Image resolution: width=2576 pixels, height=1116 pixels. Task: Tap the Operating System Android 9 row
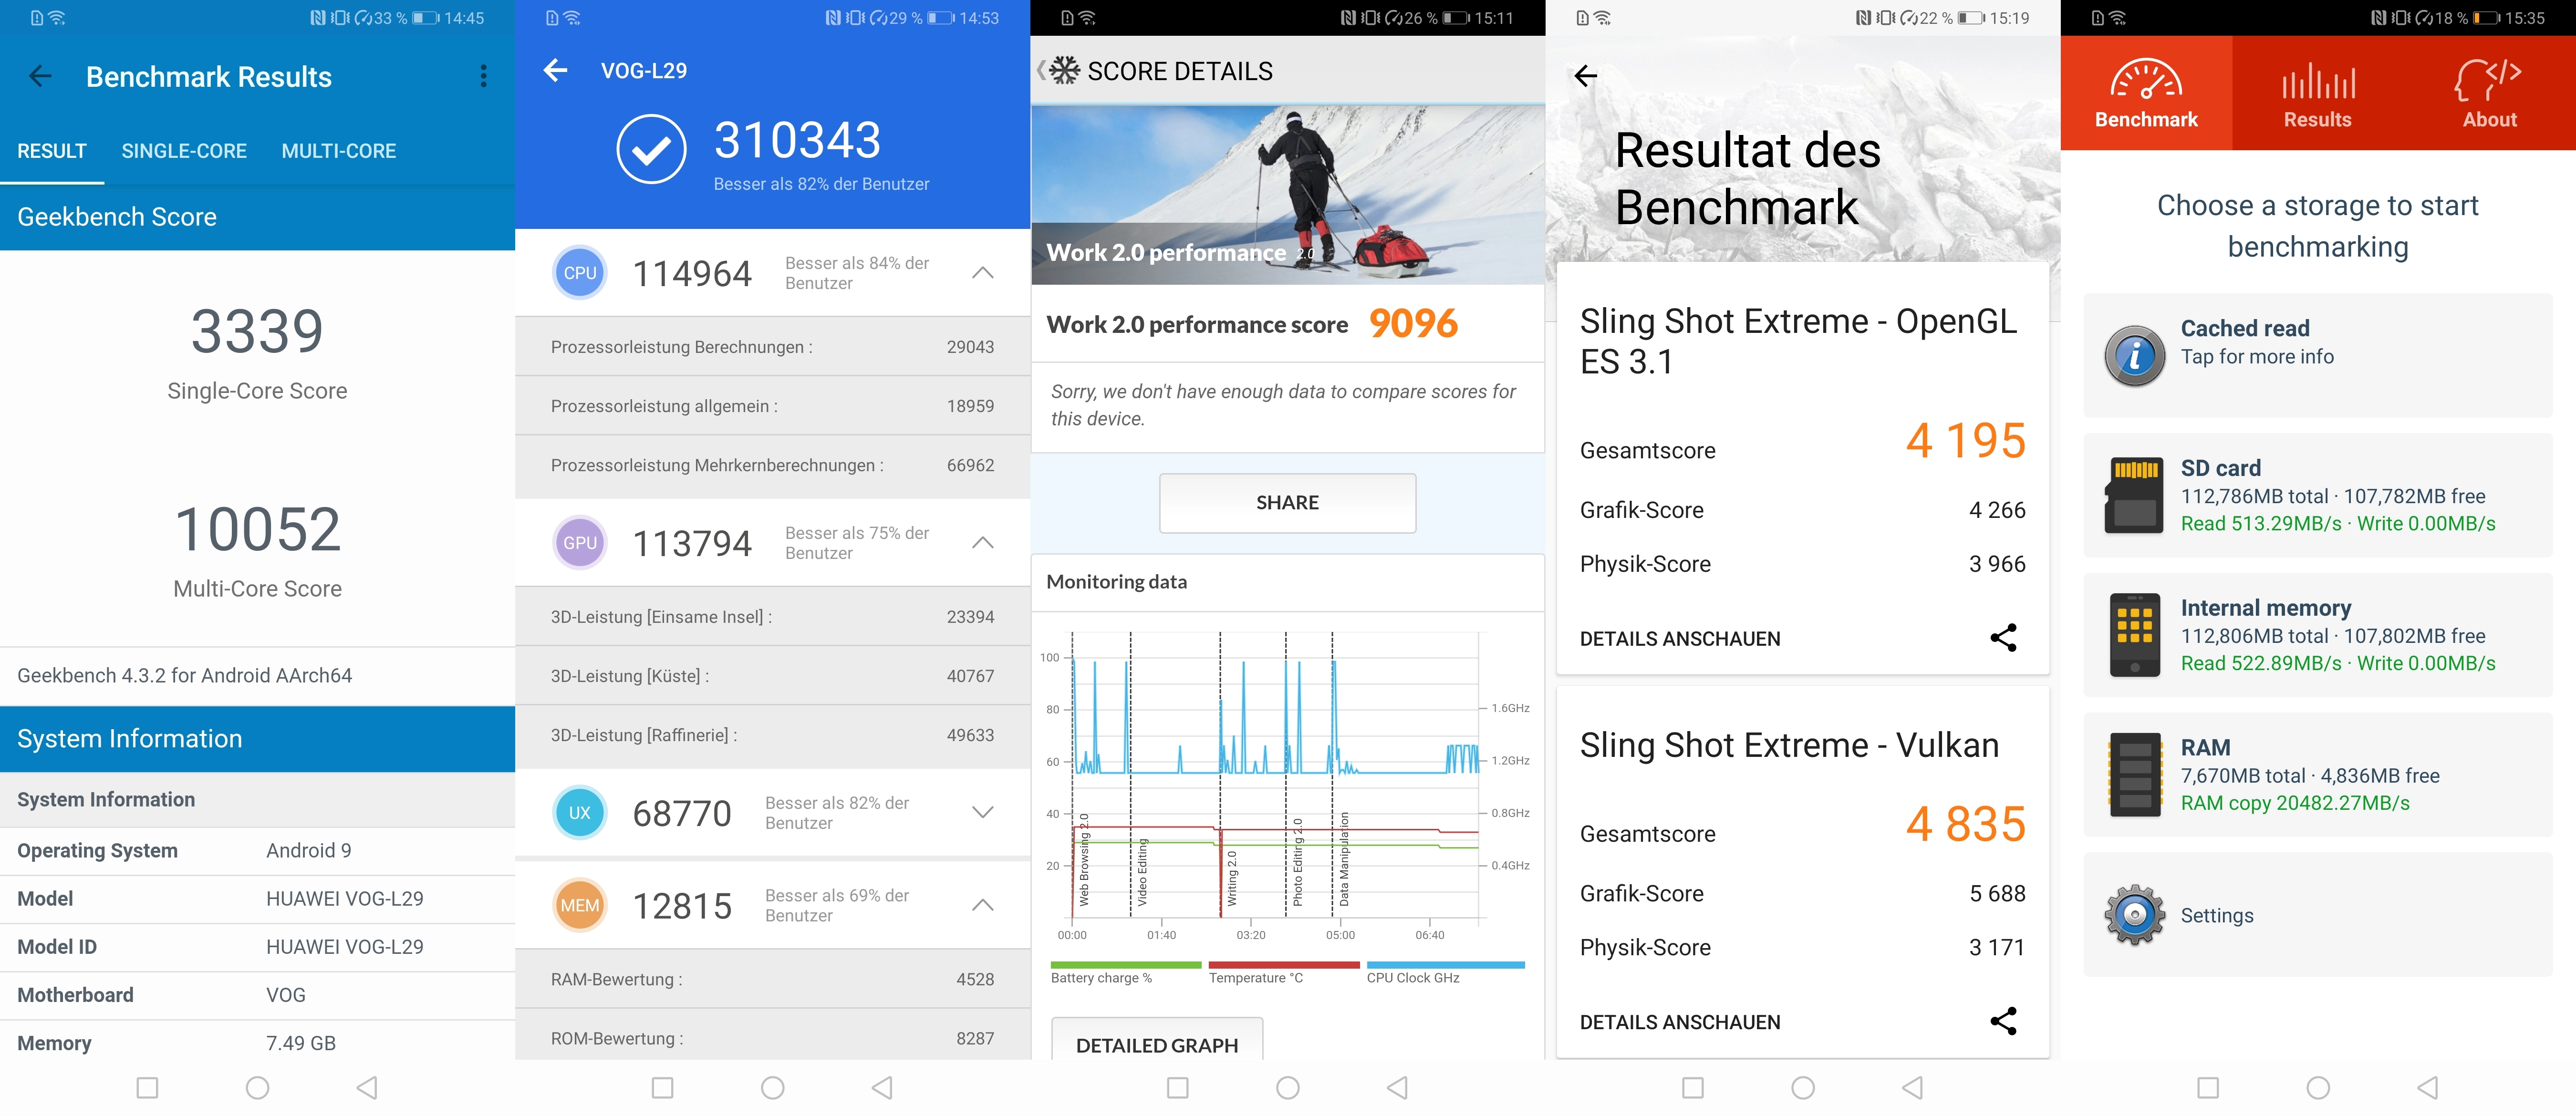point(257,850)
